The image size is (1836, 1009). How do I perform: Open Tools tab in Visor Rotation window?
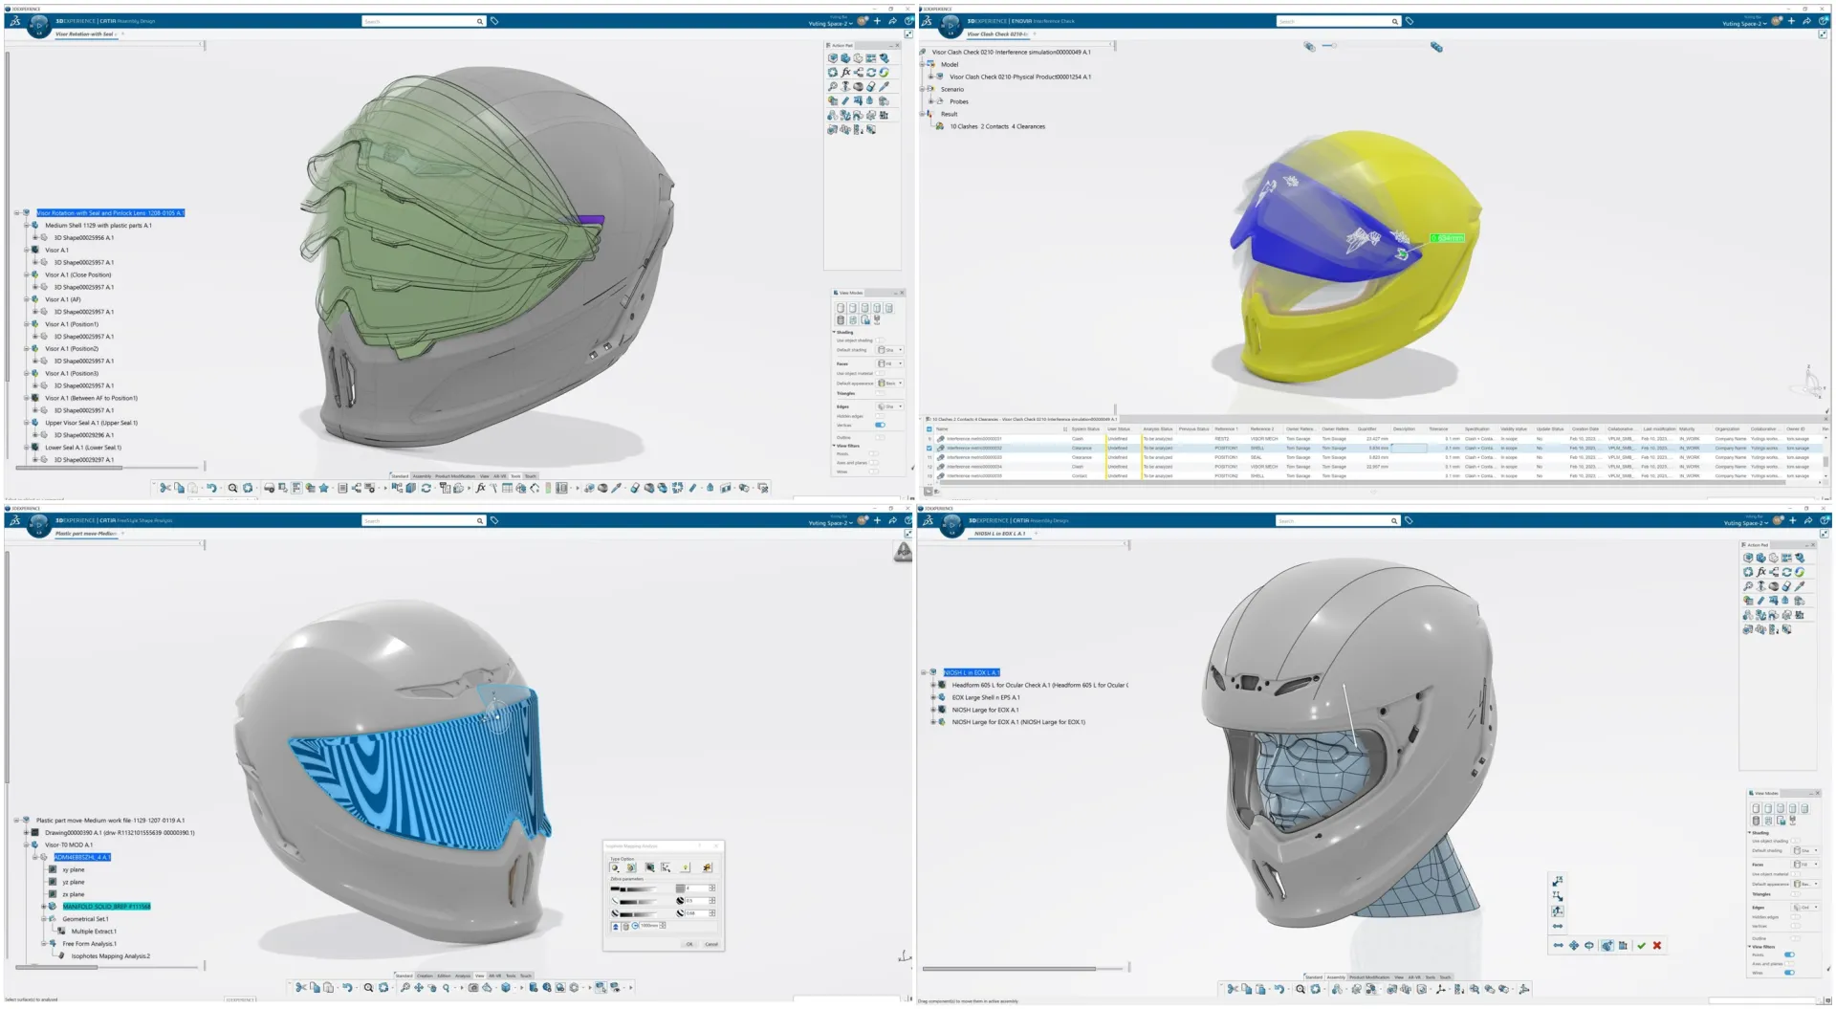tap(515, 475)
